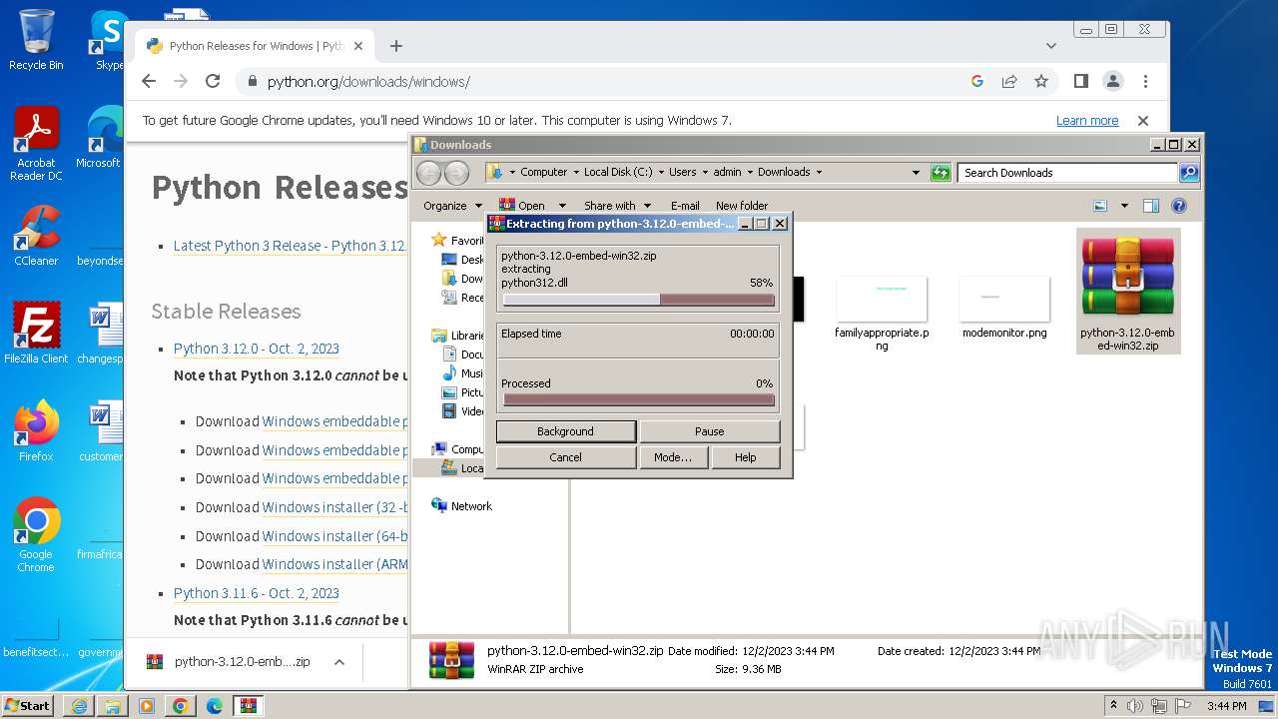This screenshot has width=1278, height=719.
Task: Toggle preview pane icon
Action: [1151, 206]
